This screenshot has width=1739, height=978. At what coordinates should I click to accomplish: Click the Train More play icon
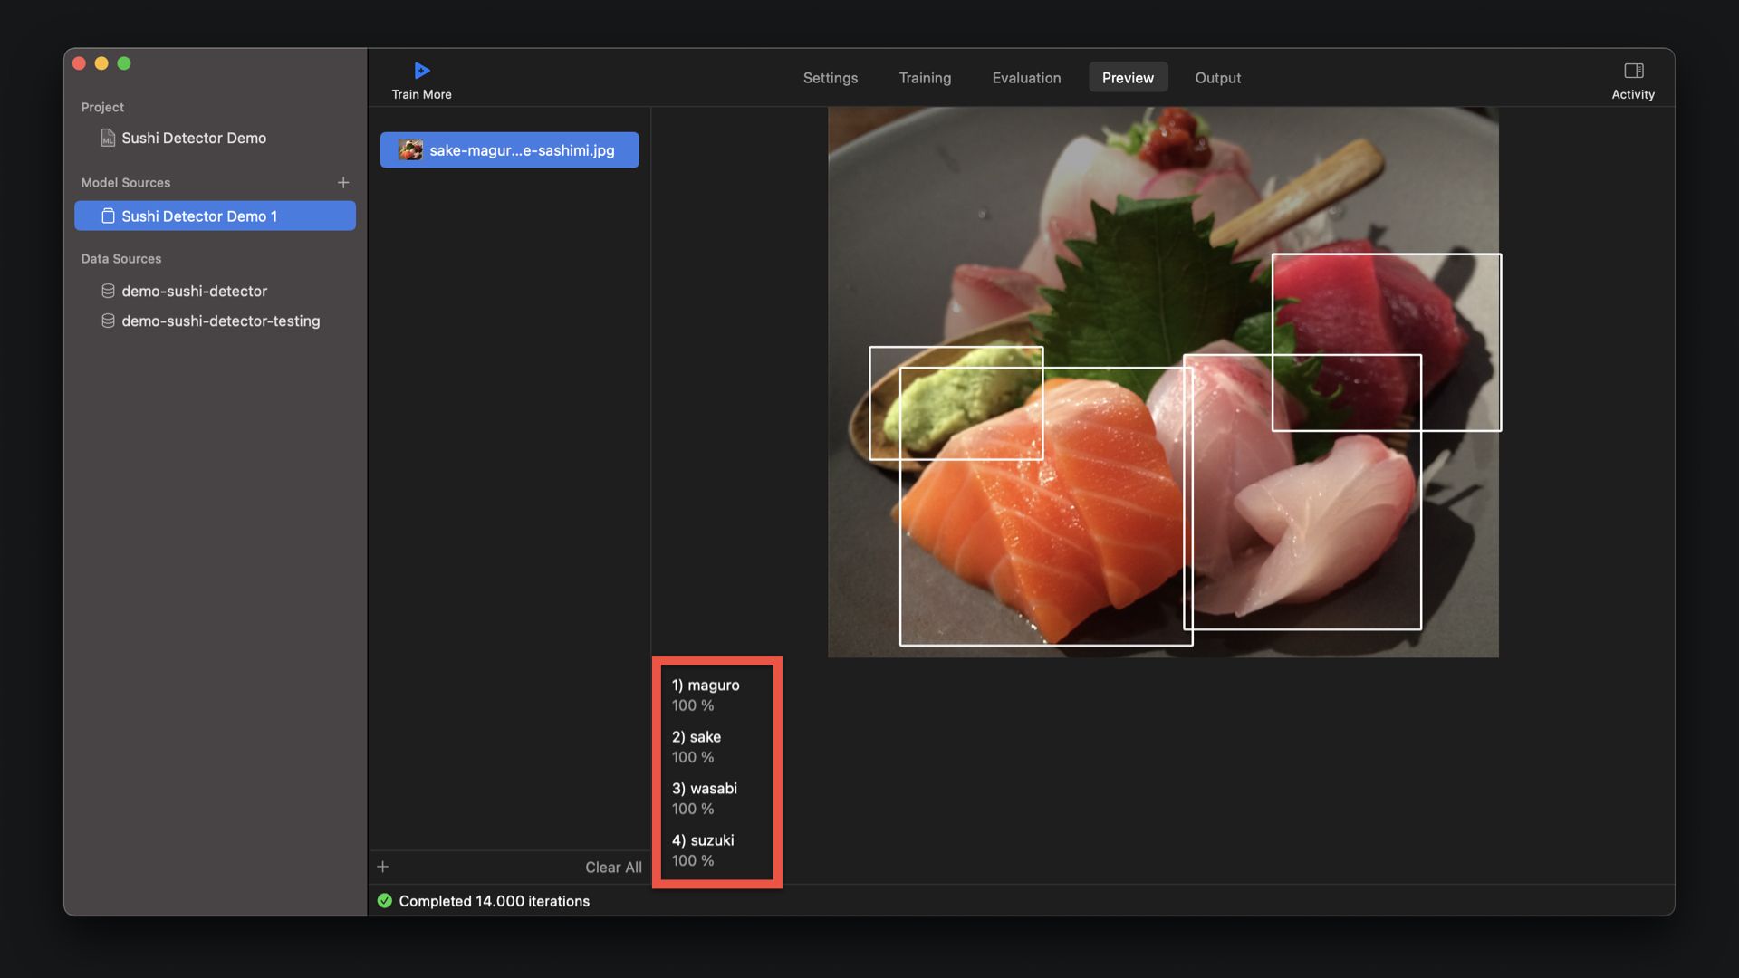tap(421, 71)
